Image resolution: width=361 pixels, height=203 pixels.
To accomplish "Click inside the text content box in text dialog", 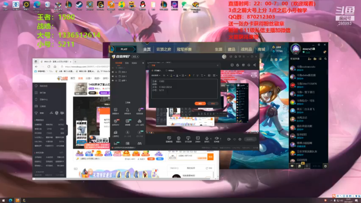I will [184, 89].
